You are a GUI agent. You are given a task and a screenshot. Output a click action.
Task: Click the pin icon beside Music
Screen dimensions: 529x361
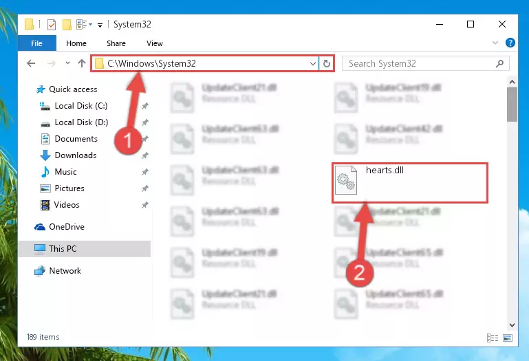coord(145,172)
